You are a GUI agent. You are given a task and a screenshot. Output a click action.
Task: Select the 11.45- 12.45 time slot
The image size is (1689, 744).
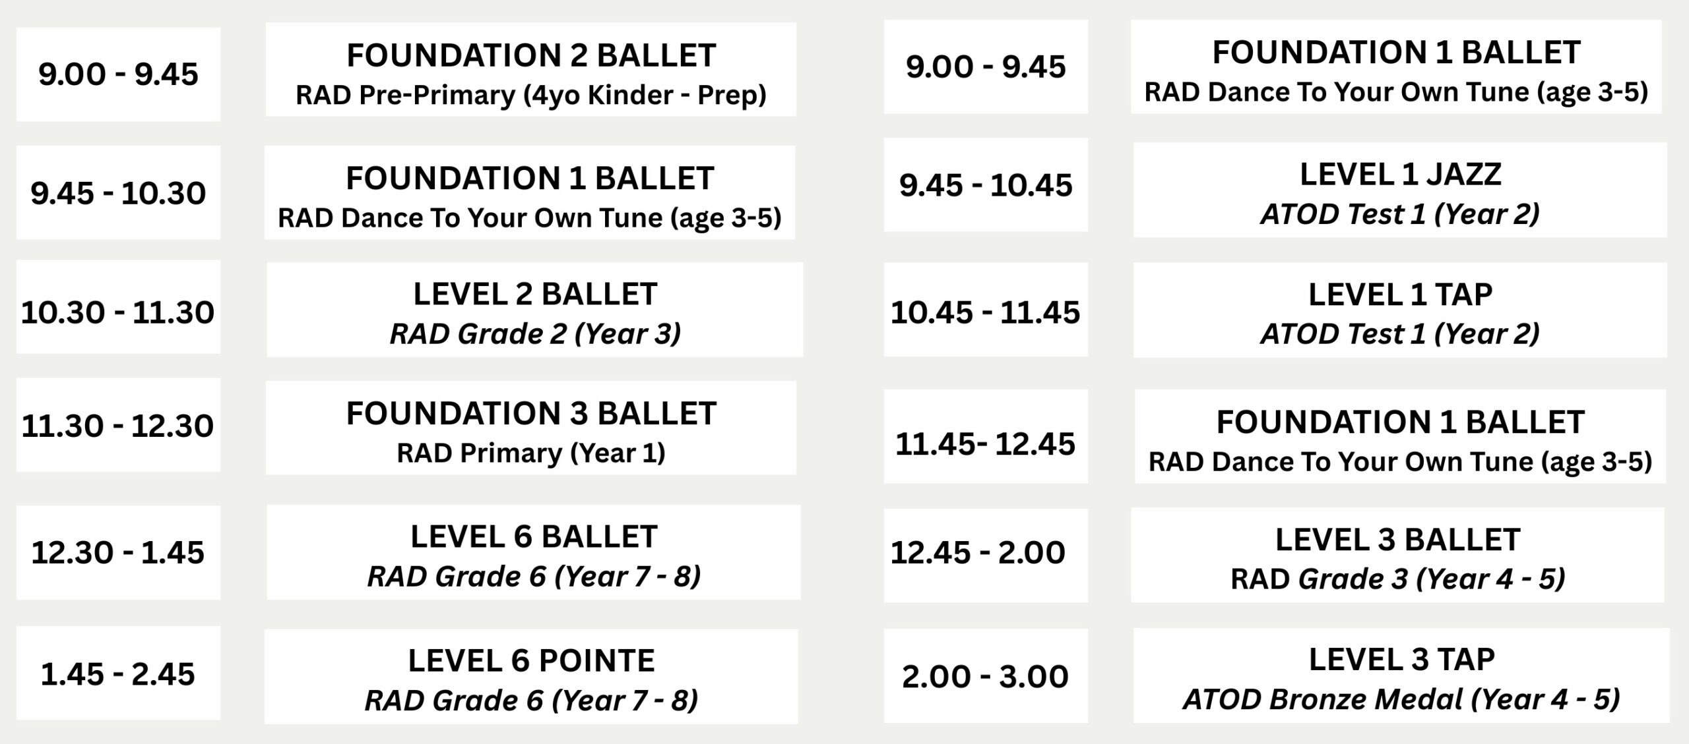986,436
